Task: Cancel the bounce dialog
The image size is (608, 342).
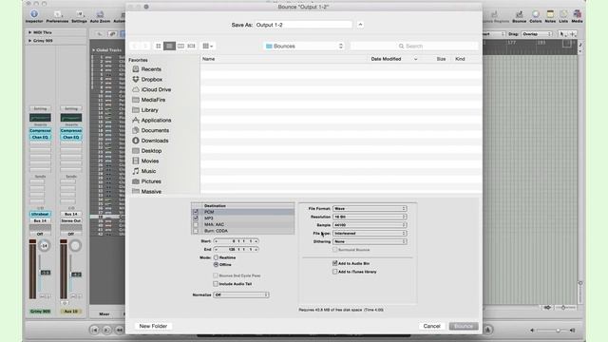Action: click(x=431, y=326)
